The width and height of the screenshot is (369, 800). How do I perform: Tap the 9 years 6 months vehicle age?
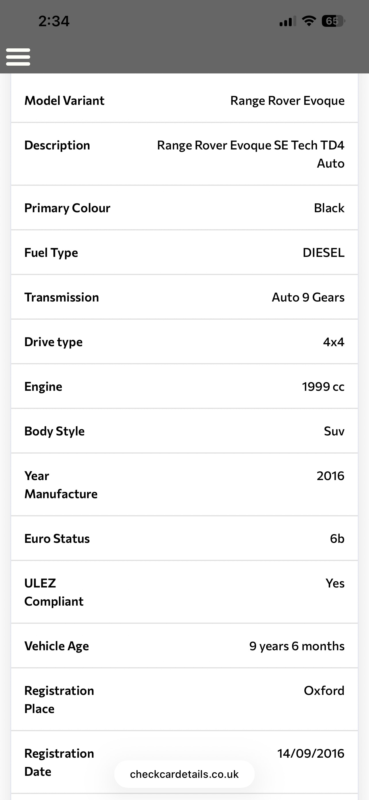coord(297,646)
